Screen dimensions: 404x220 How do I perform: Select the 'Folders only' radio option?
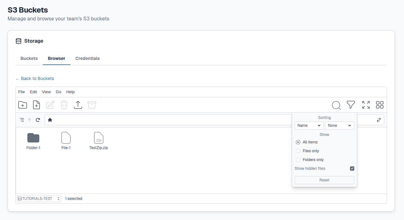coord(298,160)
